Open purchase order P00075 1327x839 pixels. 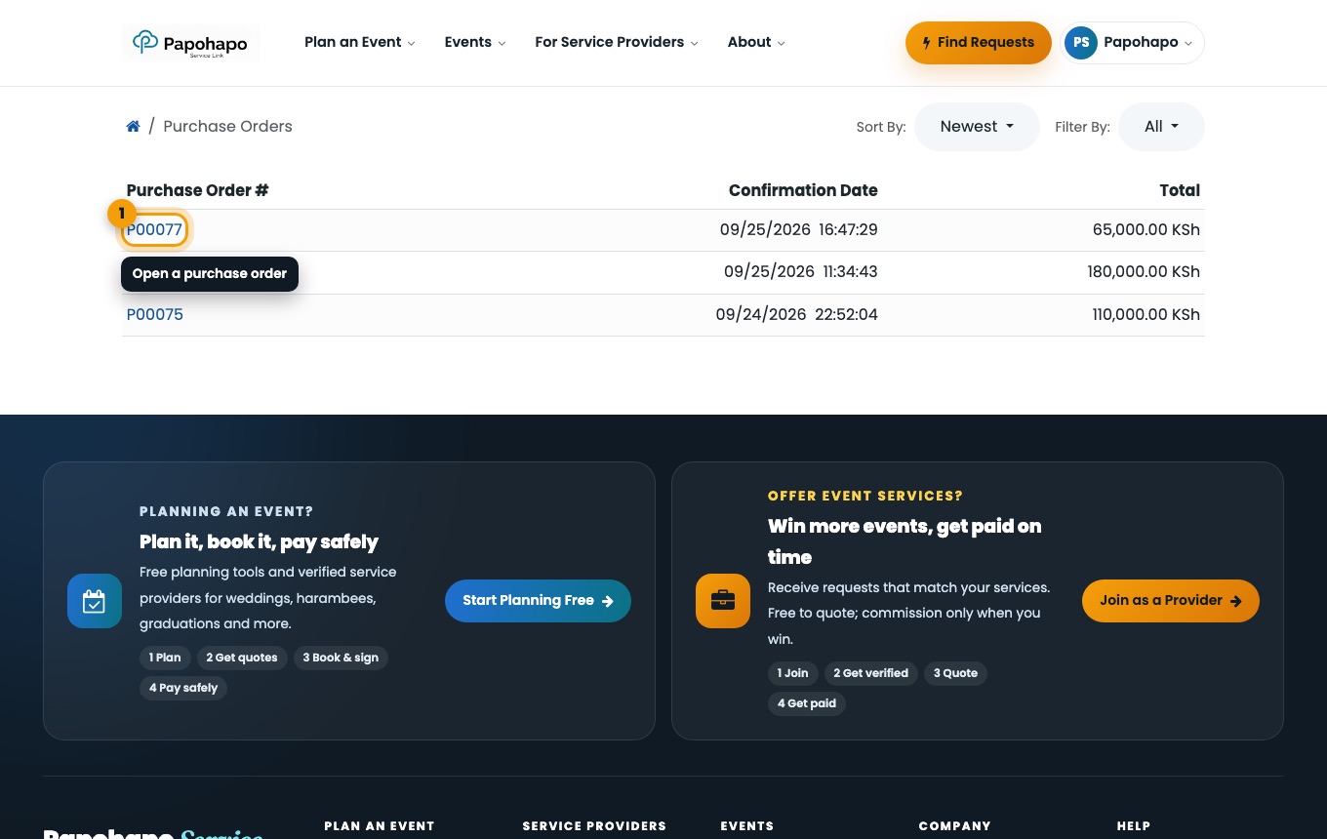pyautogui.click(x=155, y=315)
